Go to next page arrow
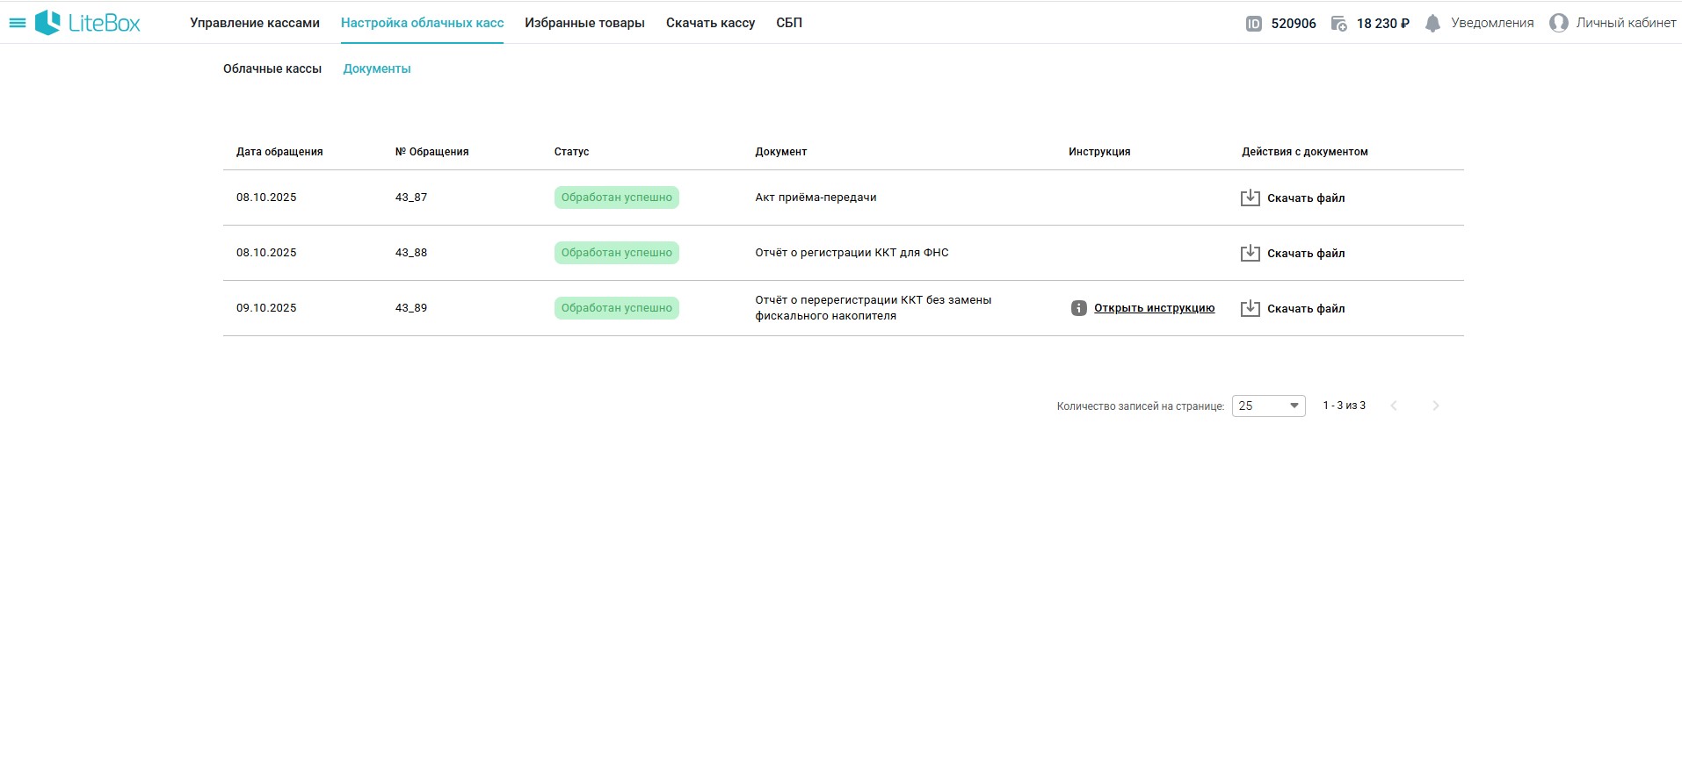Viewport: 1682px width, 783px height. tap(1435, 406)
